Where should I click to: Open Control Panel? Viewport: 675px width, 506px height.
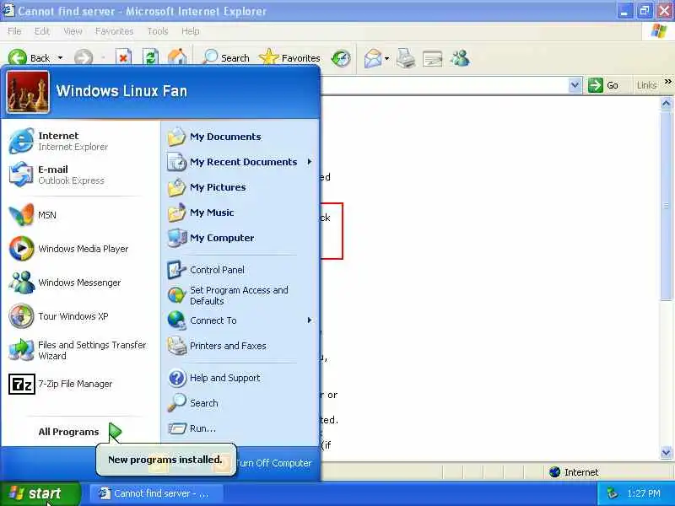[240, 270]
